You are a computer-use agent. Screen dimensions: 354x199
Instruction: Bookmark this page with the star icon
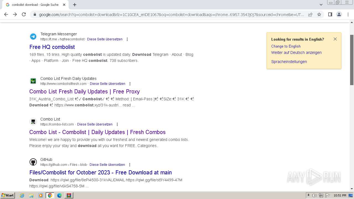click(x=319, y=14)
